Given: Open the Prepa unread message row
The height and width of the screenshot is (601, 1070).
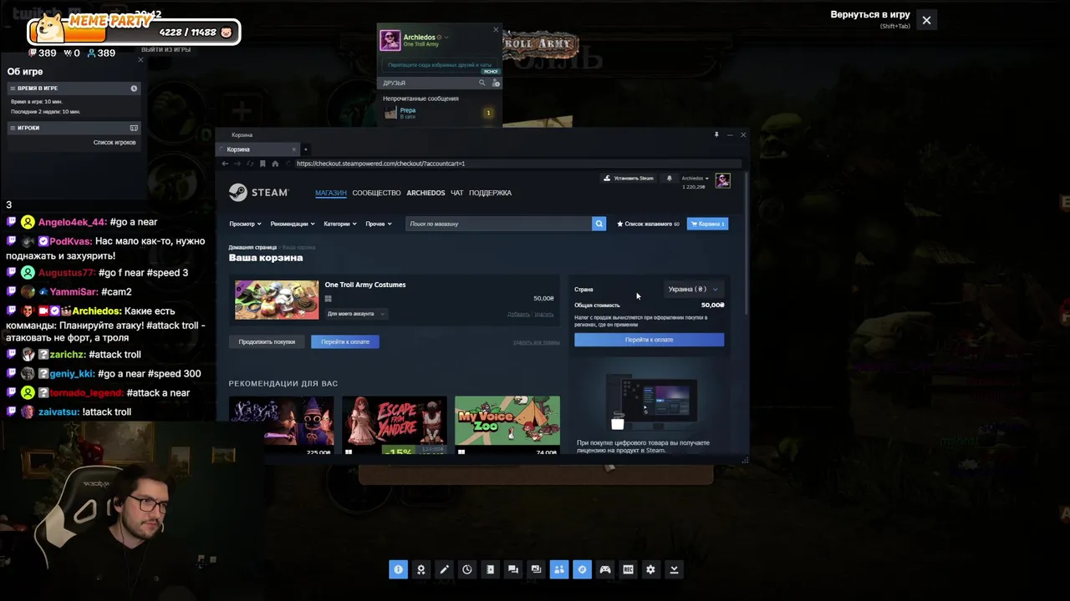Looking at the screenshot, I should [x=438, y=113].
